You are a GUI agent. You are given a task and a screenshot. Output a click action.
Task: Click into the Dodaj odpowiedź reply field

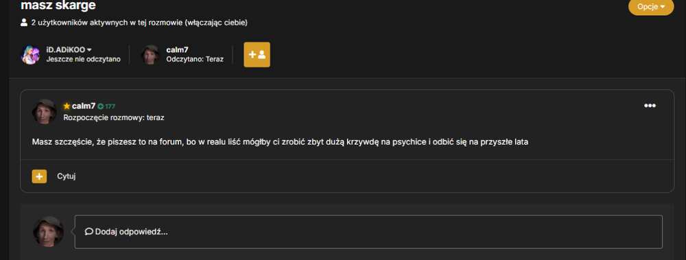[x=368, y=232]
